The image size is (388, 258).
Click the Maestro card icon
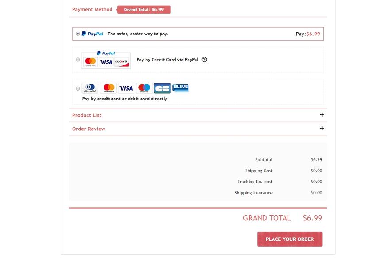pos(144,88)
